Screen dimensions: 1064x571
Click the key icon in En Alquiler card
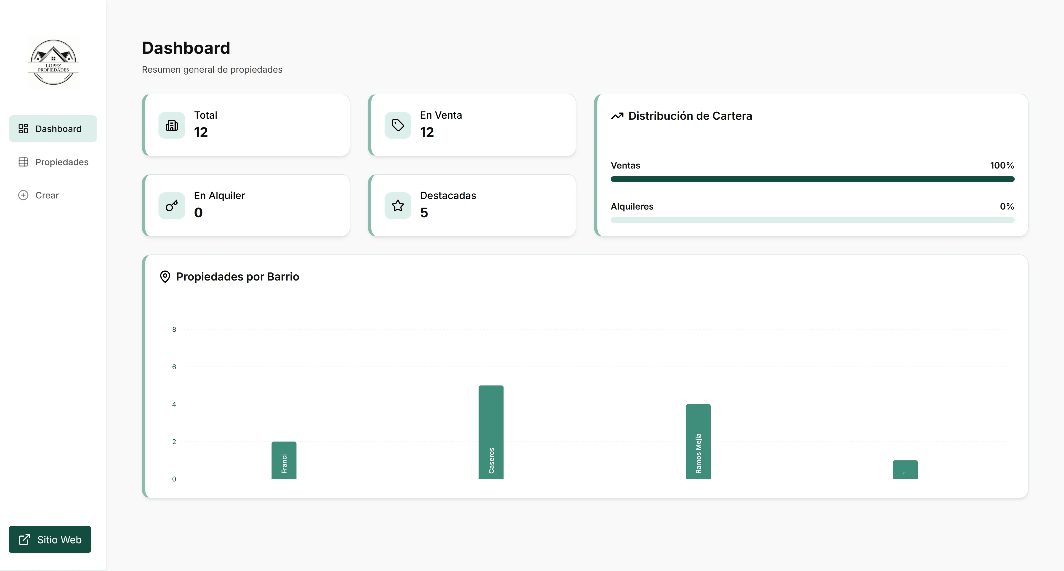(172, 205)
